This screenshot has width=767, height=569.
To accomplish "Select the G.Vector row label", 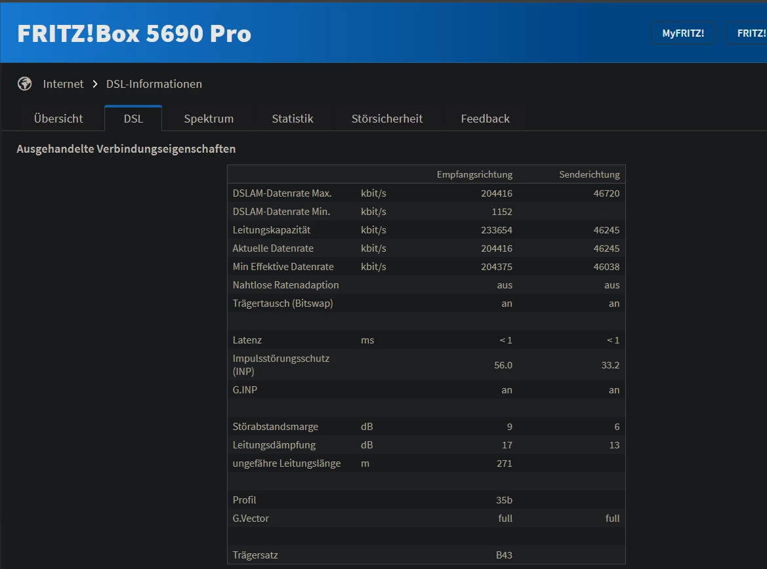I will [251, 518].
